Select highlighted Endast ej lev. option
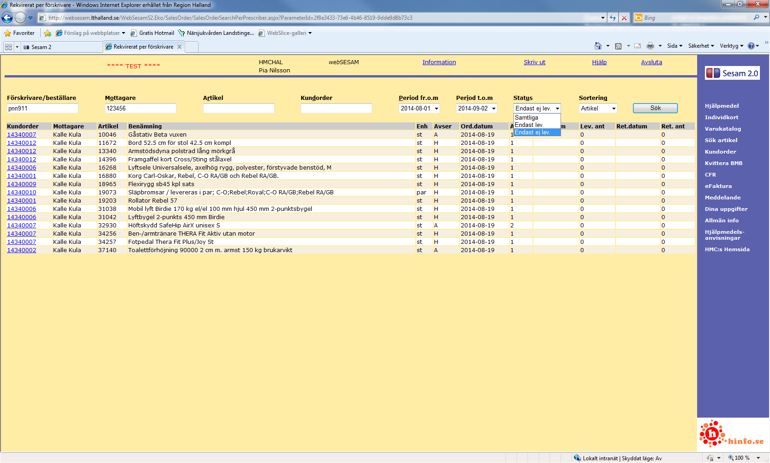The height and width of the screenshot is (463, 770). click(537, 132)
